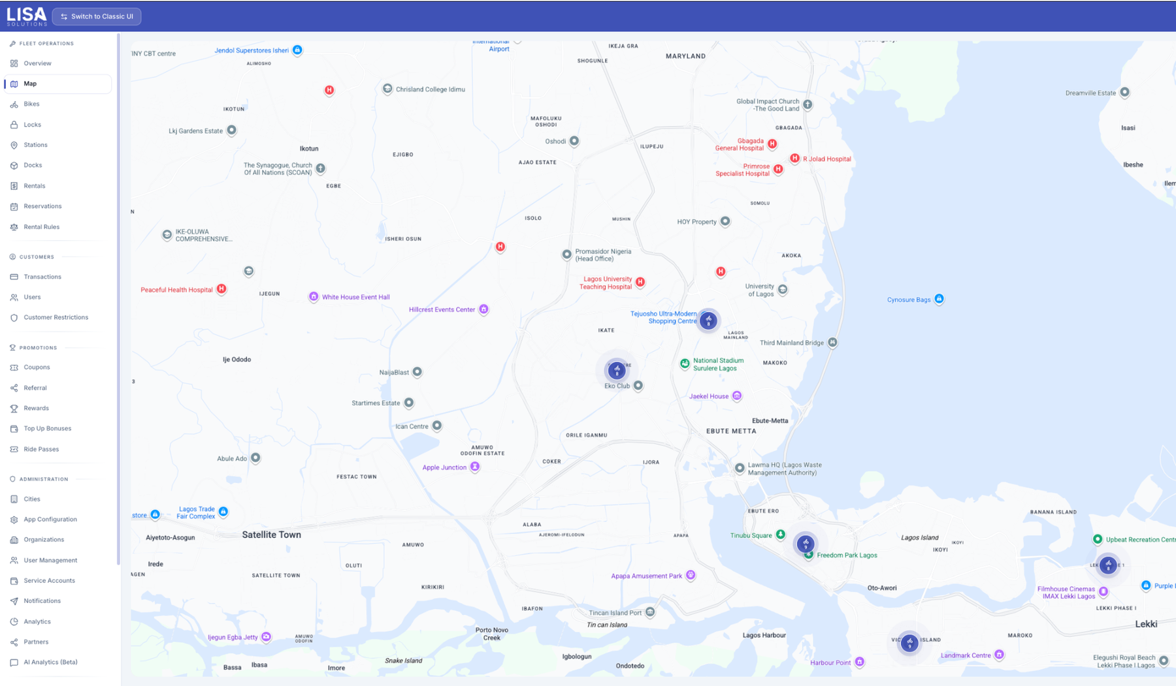Image resolution: width=1176 pixels, height=686 pixels.
Task: Click the Tincan Island Port pin
Action: point(650,612)
